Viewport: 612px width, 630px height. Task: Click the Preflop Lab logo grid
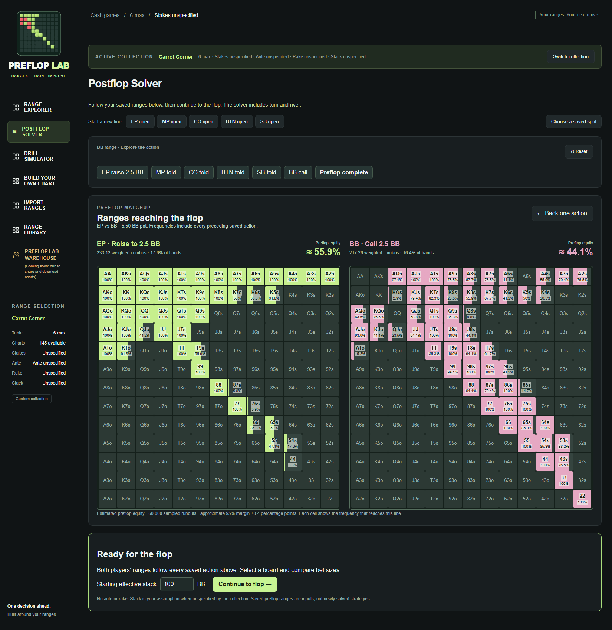pyautogui.click(x=39, y=33)
